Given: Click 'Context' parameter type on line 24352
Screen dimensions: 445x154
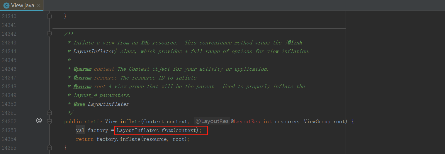Looking at the screenshot, I should (154, 122).
